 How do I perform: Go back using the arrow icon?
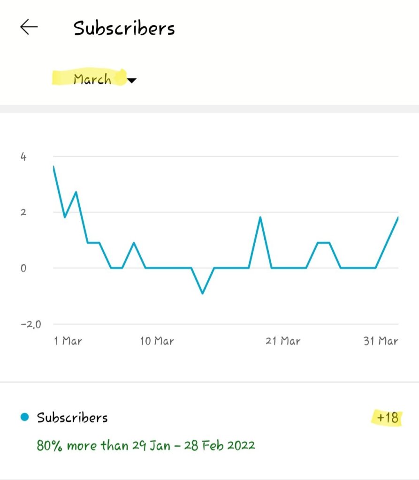click(29, 28)
